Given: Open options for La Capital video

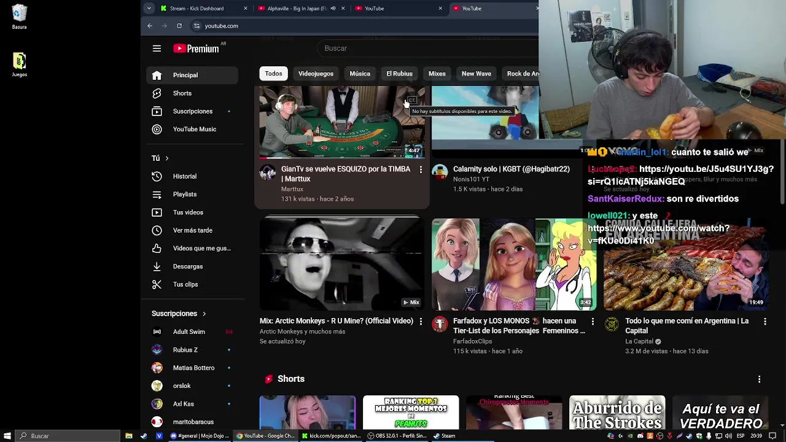Looking at the screenshot, I should 765,321.
